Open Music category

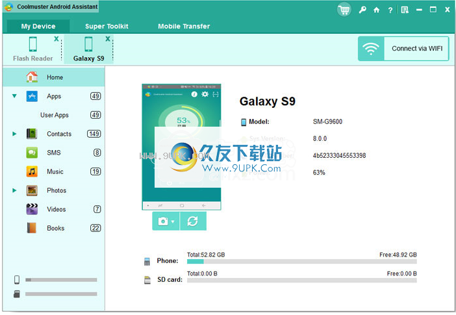tap(55, 171)
